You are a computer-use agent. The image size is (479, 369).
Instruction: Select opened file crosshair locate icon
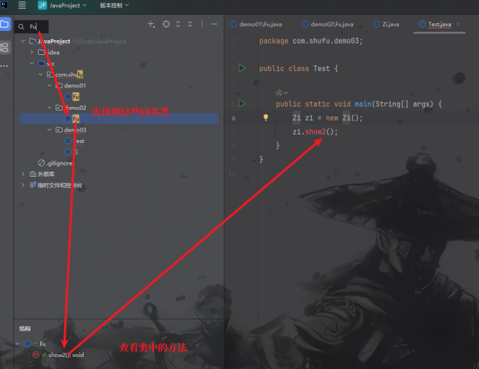click(166, 24)
